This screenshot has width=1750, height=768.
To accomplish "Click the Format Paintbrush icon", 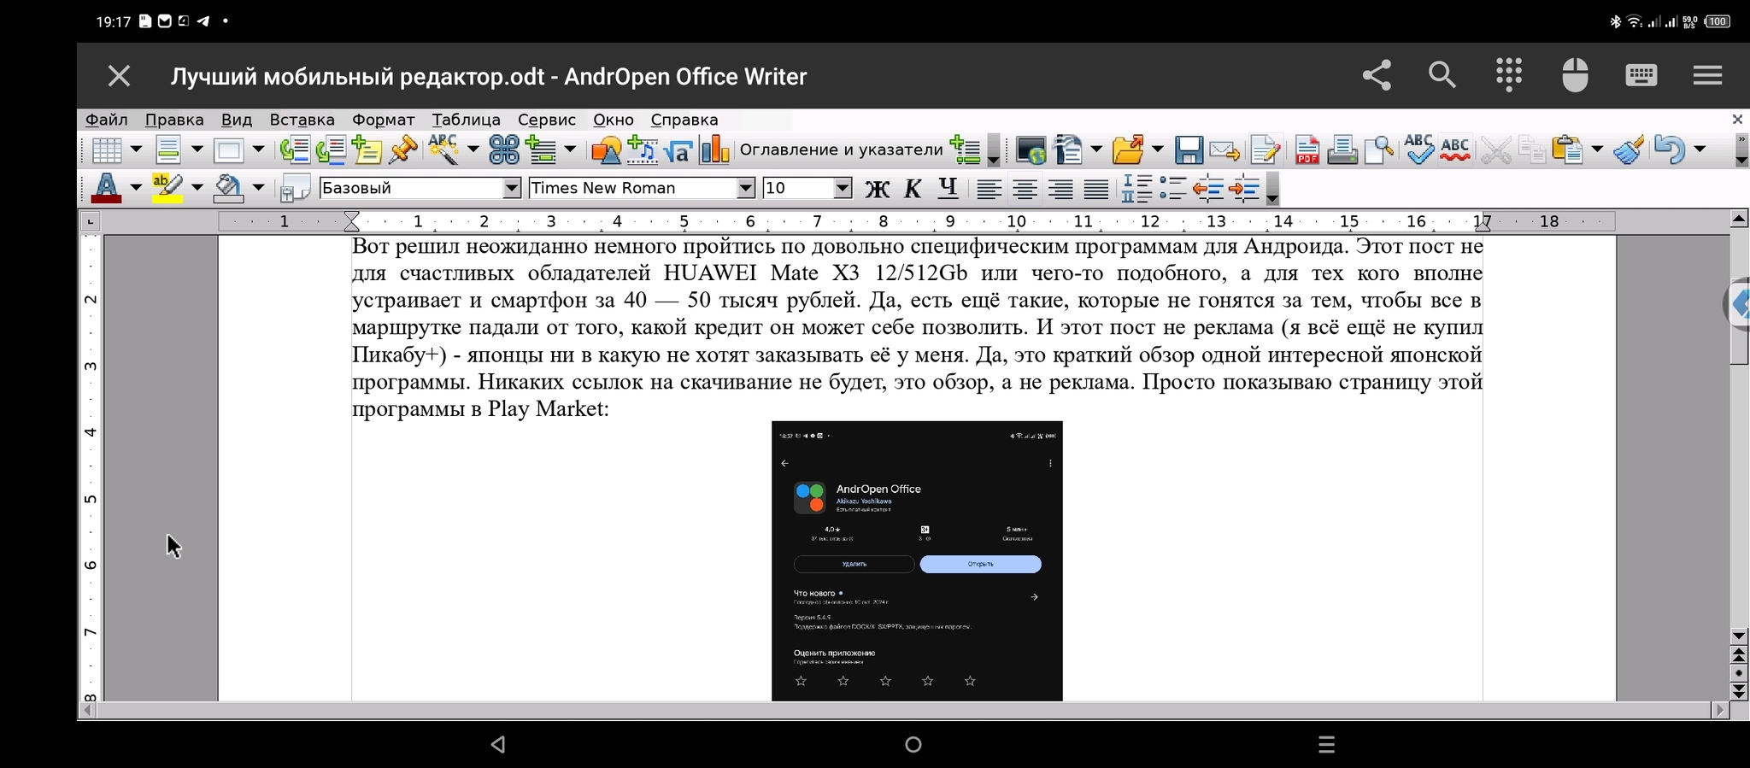I will (x=1629, y=150).
